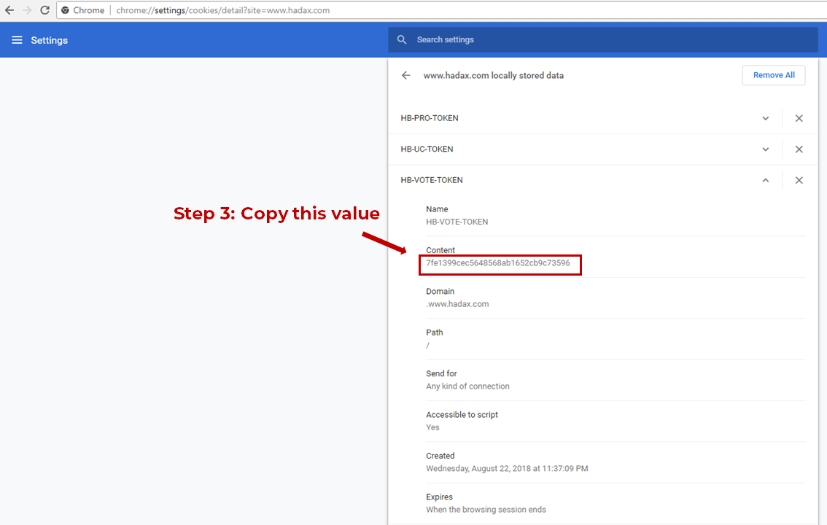Click 'Any kind of connection' value
The image size is (827, 525).
tap(467, 386)
